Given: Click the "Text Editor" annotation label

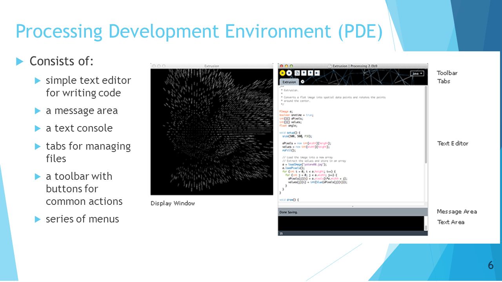Looking at the screenshot, I should click(453, 143).
